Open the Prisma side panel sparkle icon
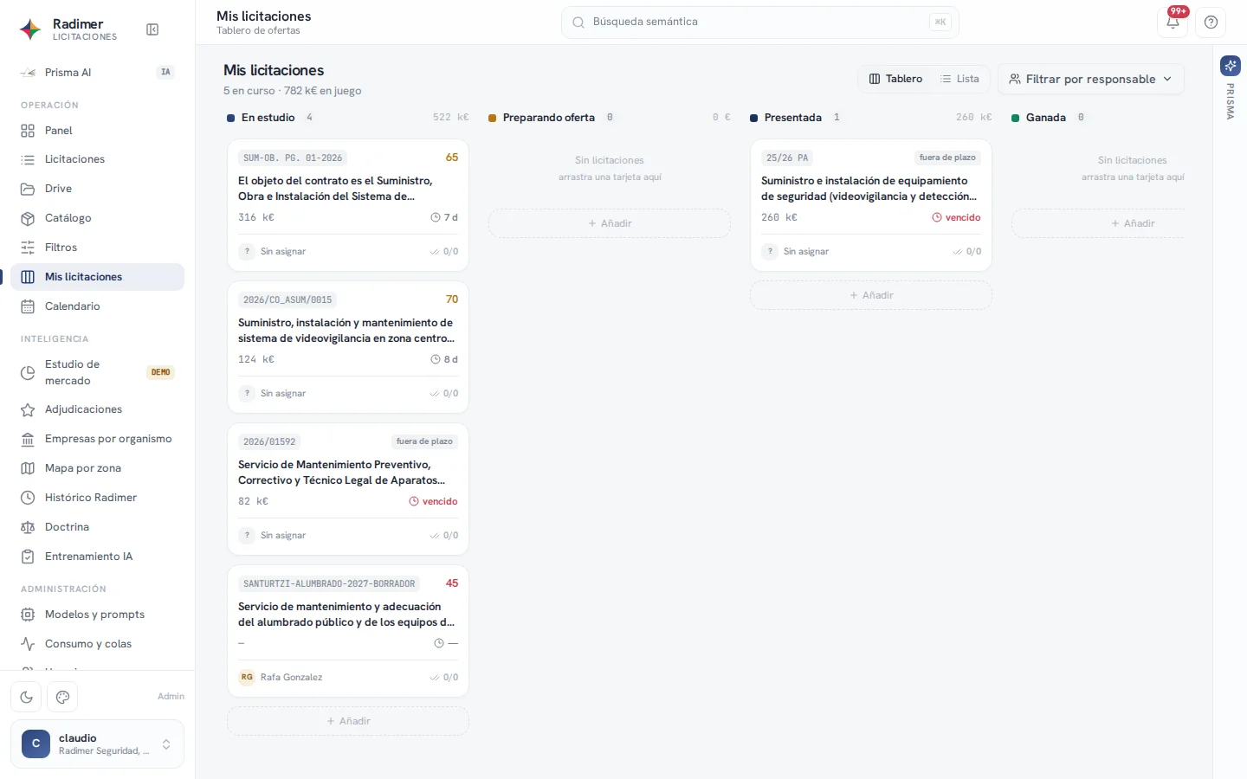This screenshot has height=779, width=1247. pyautogui.click(x=1231, y=66)
